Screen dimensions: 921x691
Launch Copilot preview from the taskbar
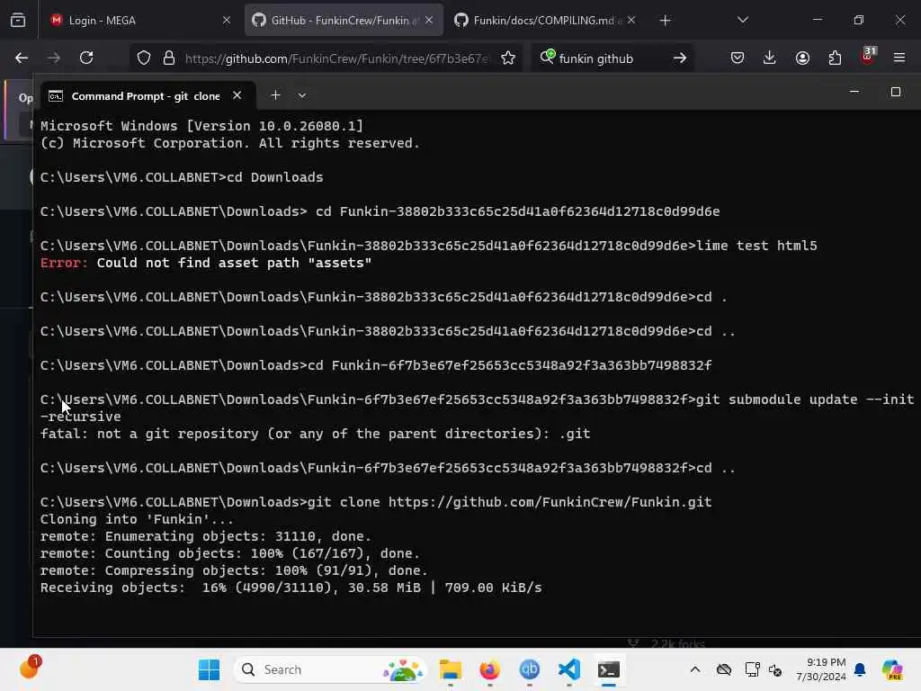(892, 669)
